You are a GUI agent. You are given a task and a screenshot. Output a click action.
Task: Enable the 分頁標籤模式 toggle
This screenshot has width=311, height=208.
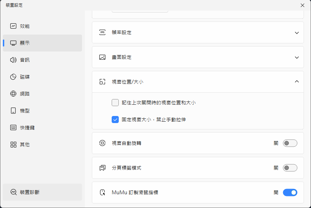(290, 168)
